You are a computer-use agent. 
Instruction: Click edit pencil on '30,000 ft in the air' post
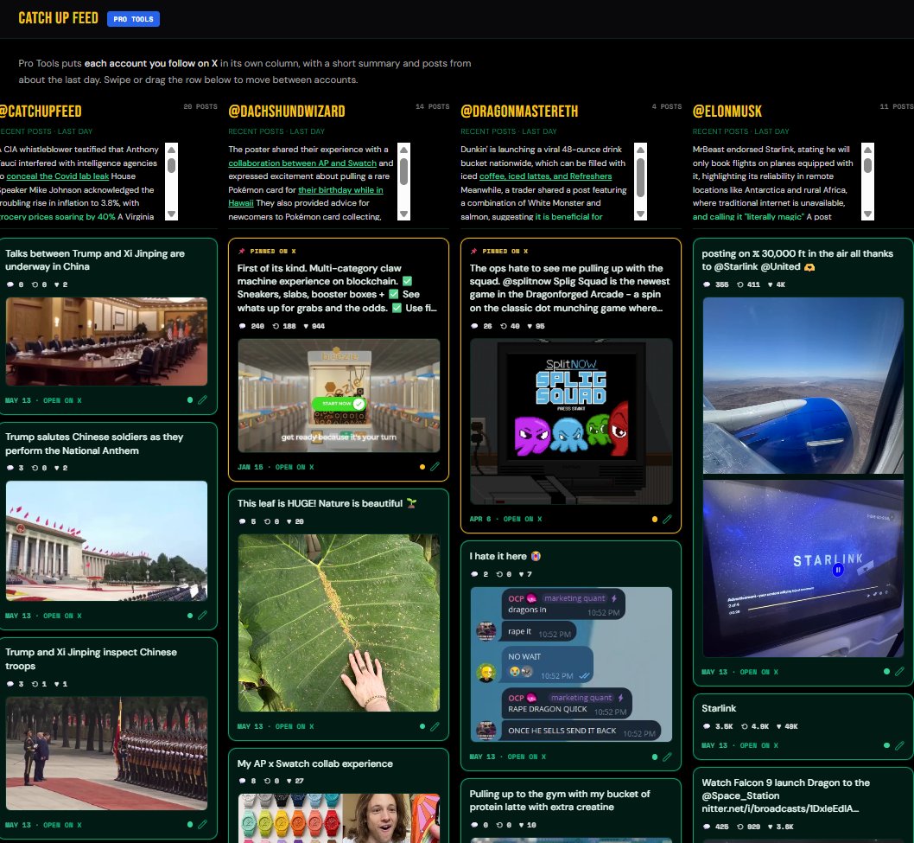pos(899,672)
